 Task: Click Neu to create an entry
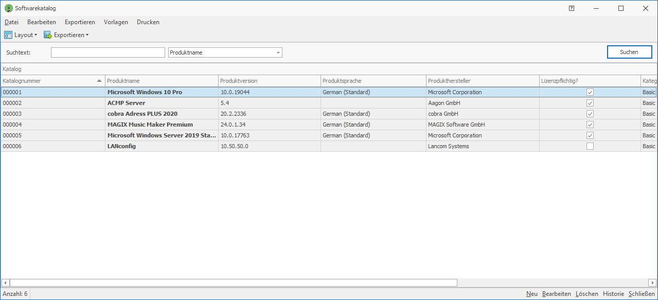tap(531, 294)
